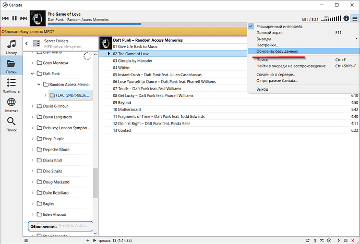
Task: Choose Полный экран from the menu
Action: 303,32
